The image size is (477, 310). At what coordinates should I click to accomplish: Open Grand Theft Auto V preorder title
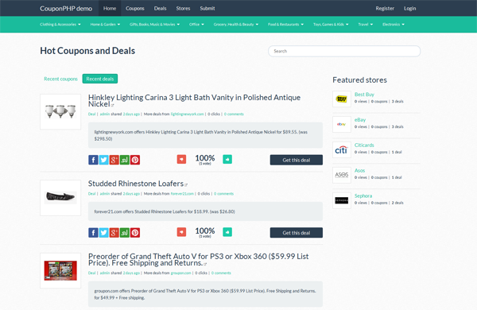click(198, 259)
